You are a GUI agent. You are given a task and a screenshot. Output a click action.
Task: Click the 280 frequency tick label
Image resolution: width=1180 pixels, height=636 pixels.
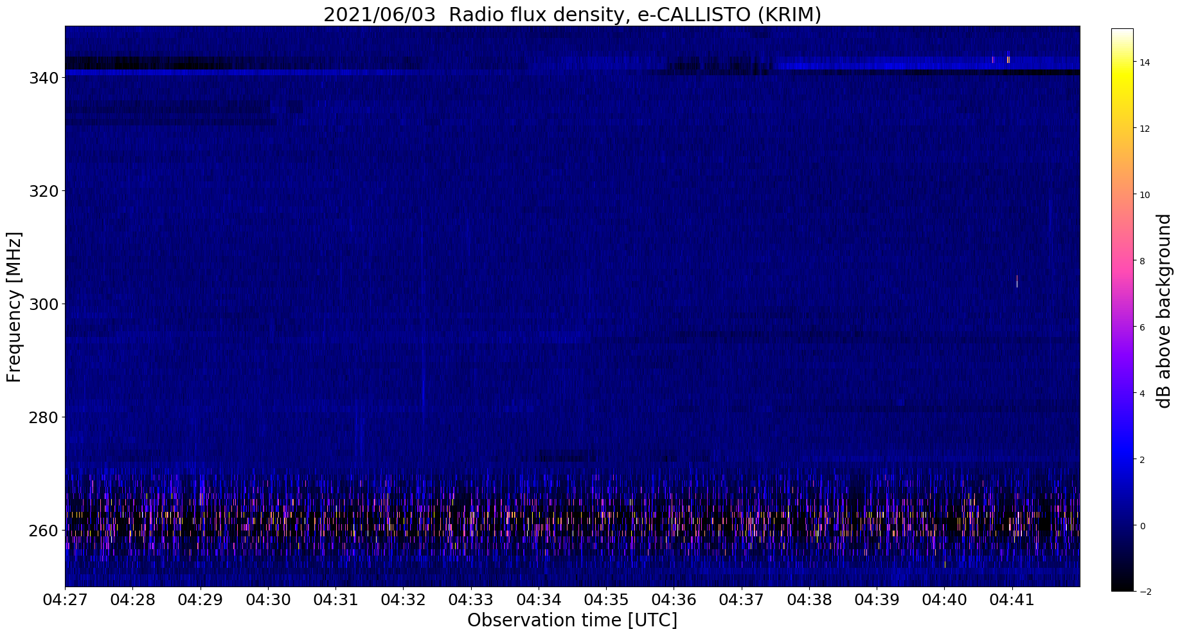pyautogui.click(x=44, y=417)
